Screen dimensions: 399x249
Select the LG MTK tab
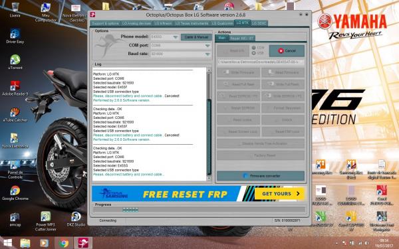242,23
